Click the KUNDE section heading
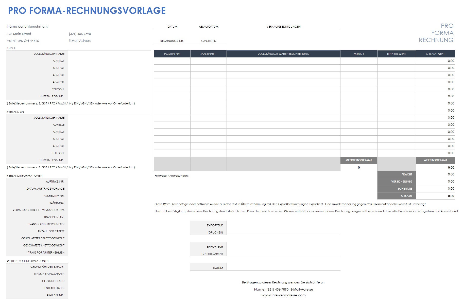Viewport: 463px width, 306px height. [12, 48]
